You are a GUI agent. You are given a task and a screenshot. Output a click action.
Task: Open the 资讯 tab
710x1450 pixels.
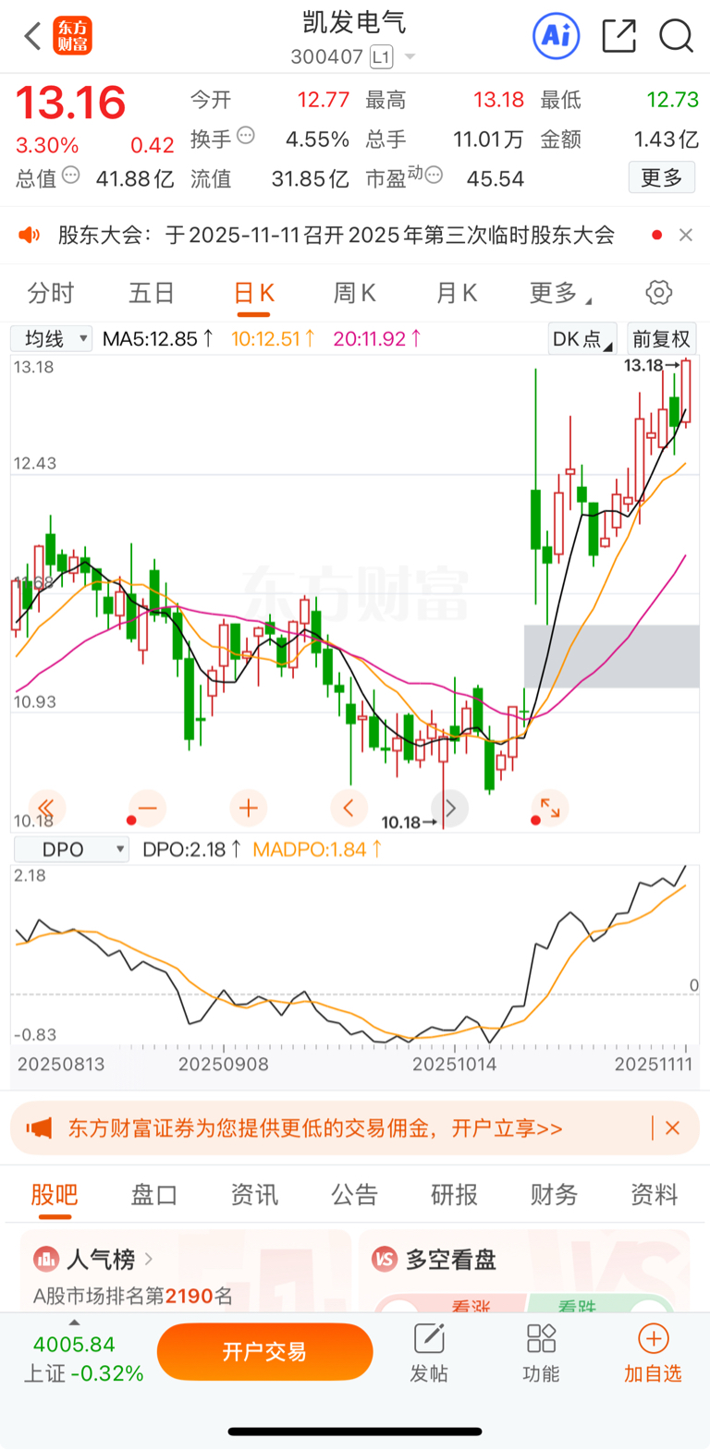(x=254, y=1195)
